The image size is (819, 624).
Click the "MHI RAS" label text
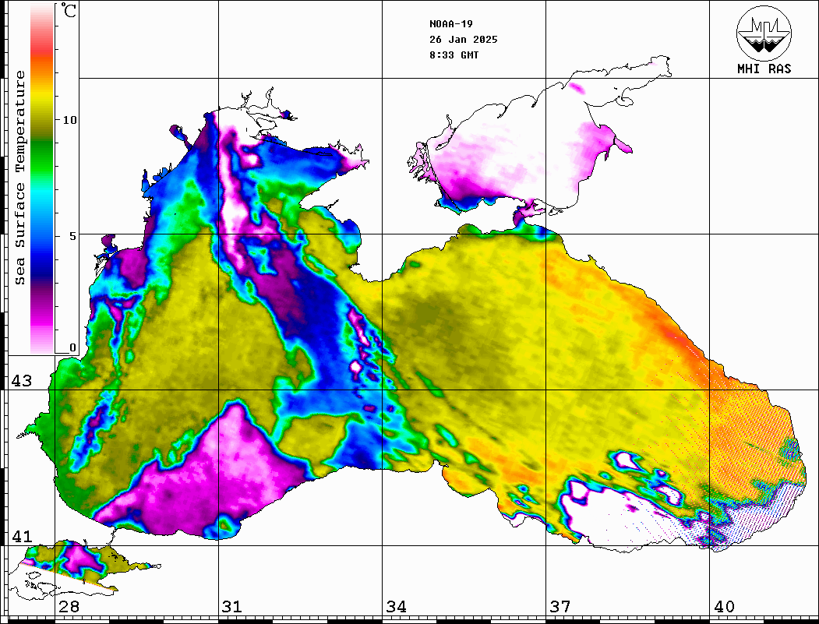click(x=764, y=69)
